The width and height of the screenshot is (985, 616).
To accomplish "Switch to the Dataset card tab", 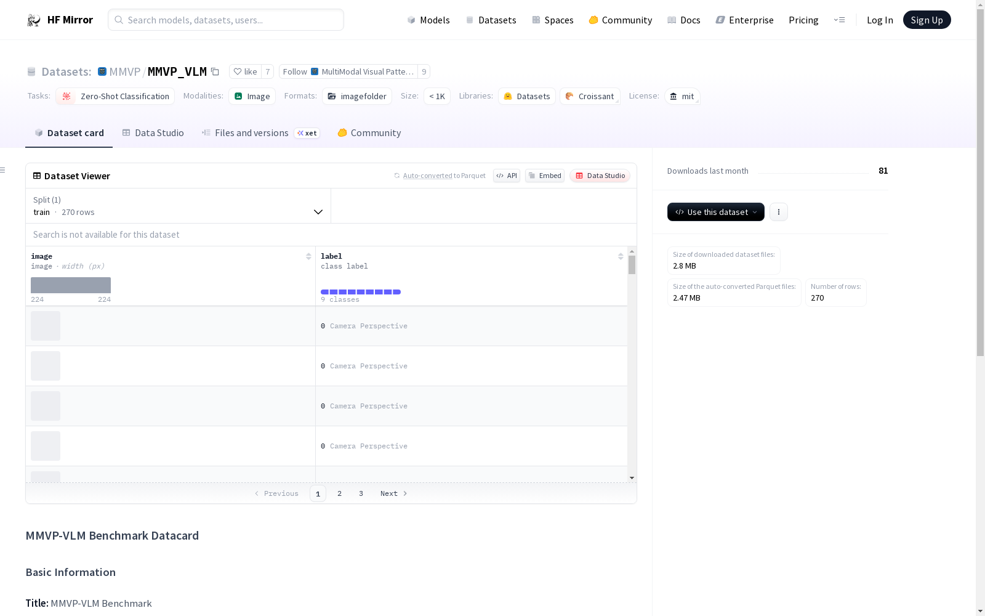I will click(x=69, y=133).
